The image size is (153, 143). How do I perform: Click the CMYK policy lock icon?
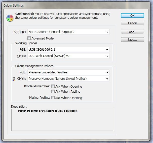pyautogui.click(x=14, y=79)
